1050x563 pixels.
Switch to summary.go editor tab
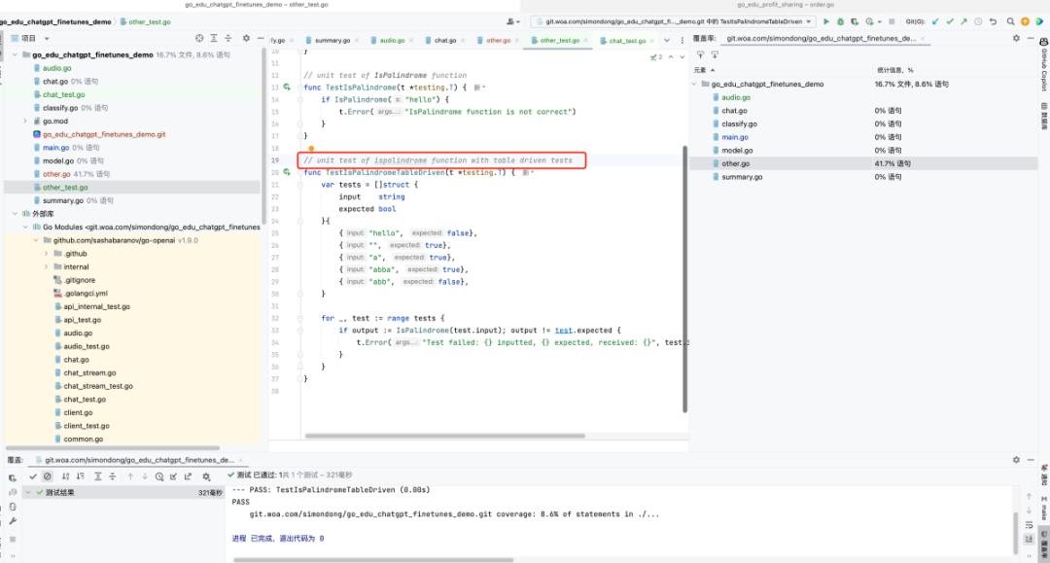(332, 40)
